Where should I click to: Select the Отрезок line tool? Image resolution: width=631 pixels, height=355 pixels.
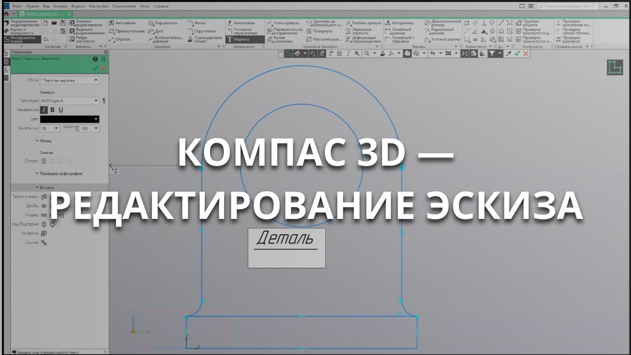pos(120,39)
